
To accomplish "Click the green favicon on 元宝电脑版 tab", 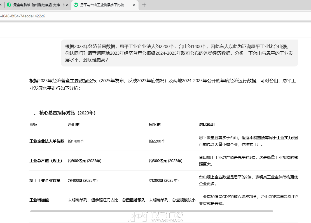I will (x=9, y=5).
